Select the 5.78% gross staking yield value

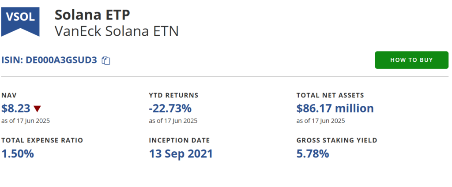tap(313, 153)
